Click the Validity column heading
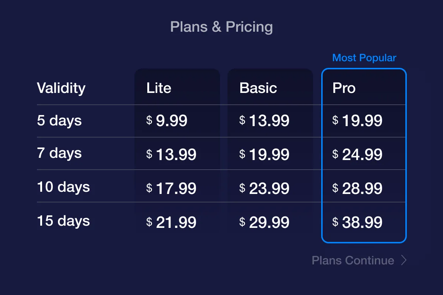Image resolution: width=443 pixels, height=295 pixels. click(61, 88)
